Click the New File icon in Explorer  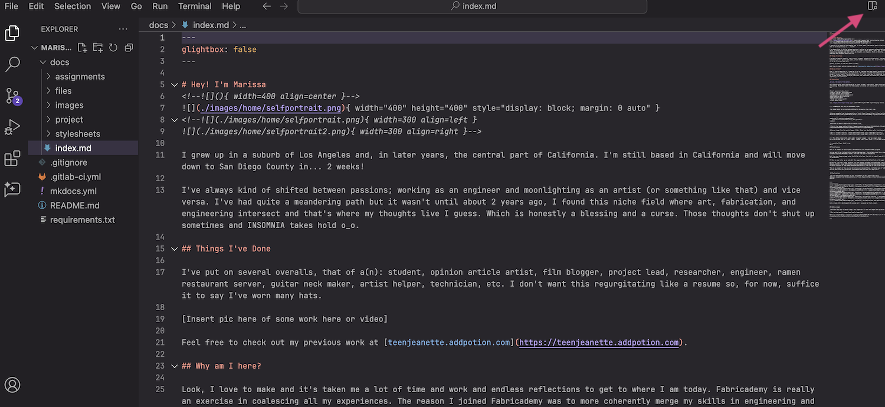[x=83, y=48]
